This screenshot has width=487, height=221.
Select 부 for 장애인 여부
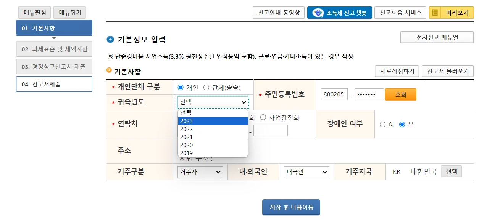point(402,125)
